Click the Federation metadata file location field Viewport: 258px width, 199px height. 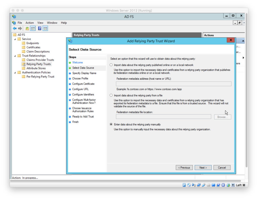[163, 117]
